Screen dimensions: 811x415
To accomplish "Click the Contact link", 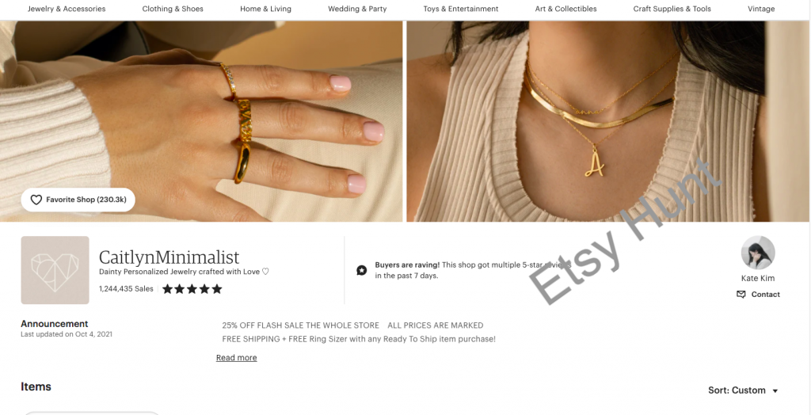I will point(766,295).
